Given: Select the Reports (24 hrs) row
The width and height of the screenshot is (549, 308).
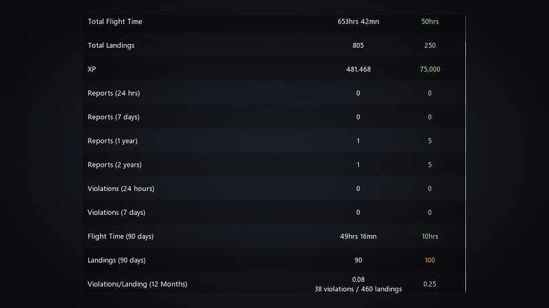Looking at the screenshot, I should [114, 93].
